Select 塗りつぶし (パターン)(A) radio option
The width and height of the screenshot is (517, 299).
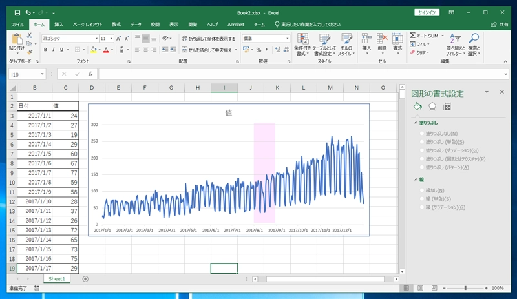tap(422, 167)
